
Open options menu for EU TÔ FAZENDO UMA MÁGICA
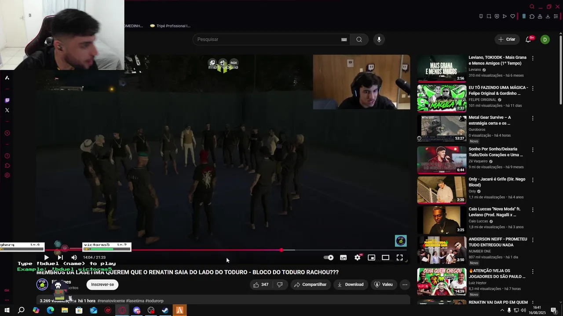(x=533, y=88)
